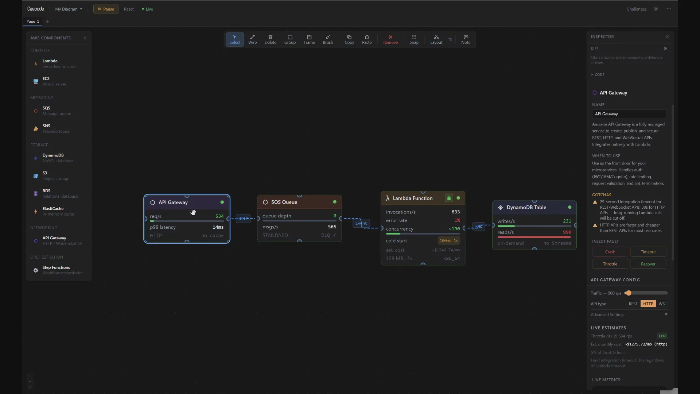Click the zoom in plus control
This screenshot has height=394, width=700.
coord(30,376)
